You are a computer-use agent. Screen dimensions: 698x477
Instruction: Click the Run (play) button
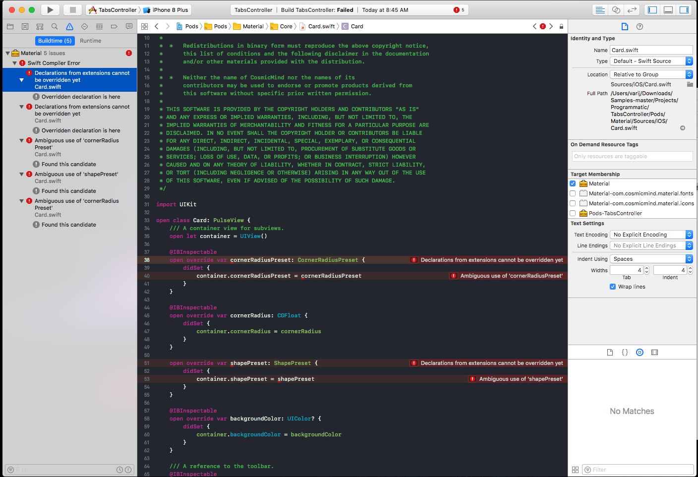click(50, 10)
